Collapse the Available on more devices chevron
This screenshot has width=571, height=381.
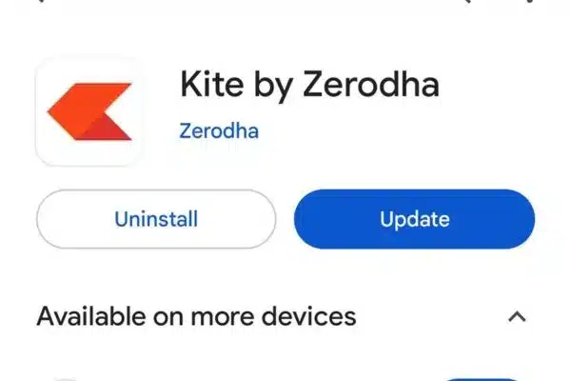coord(517,317)
